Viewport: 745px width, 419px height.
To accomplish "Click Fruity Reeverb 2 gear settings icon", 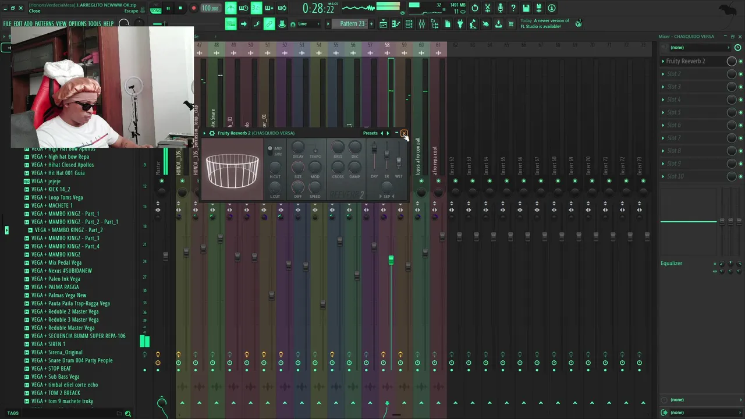I will tap(212, 133).
